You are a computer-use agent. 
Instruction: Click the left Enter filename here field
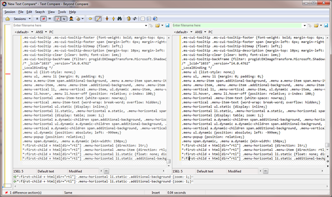[x=79, y=25]
